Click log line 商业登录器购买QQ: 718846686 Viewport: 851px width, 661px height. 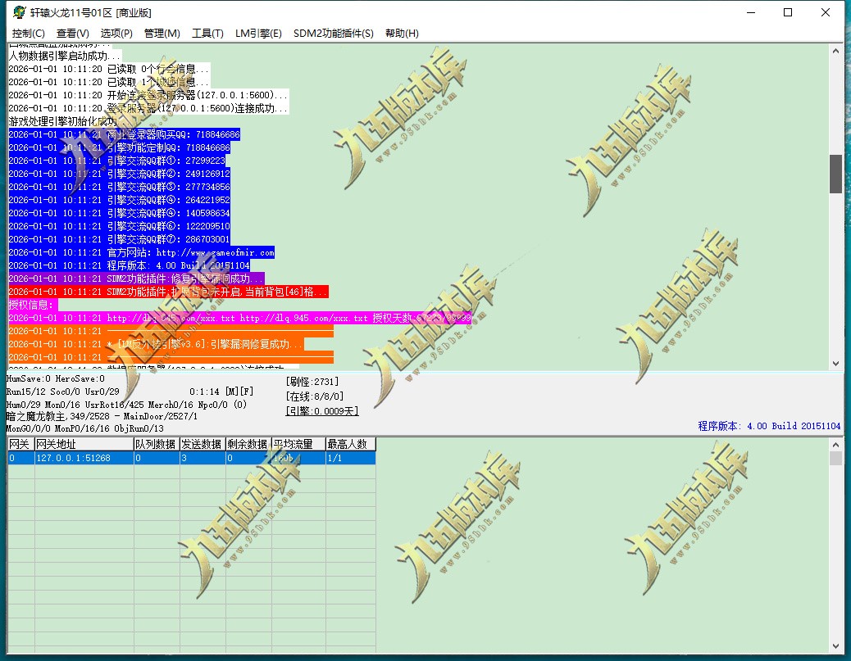point(125,134)
